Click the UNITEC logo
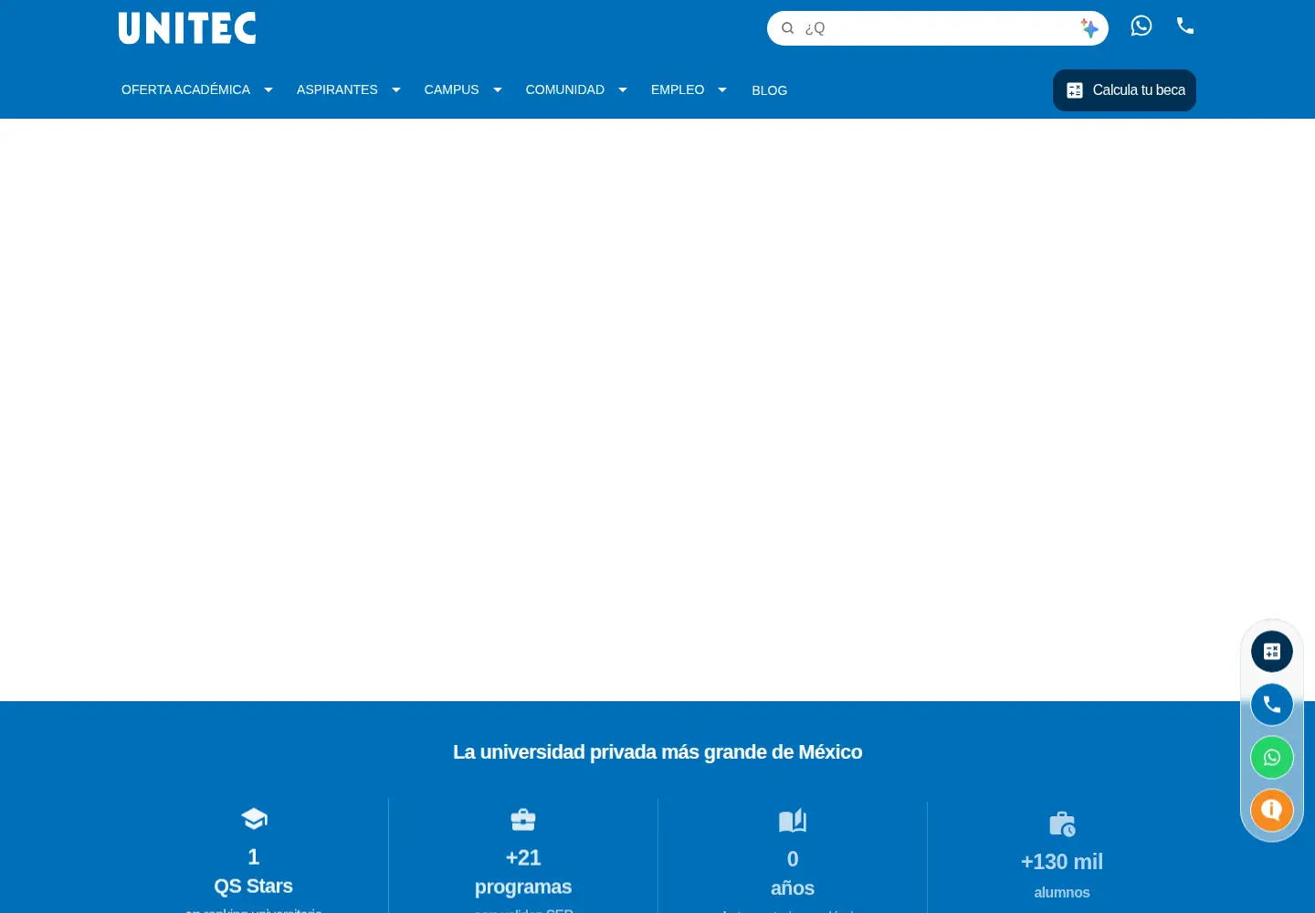Screen dimensions: 1315x913 [x=187, y=28]
